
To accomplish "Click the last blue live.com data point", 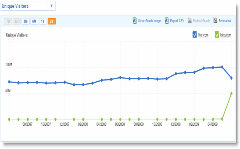I will (x=232, y=78).
